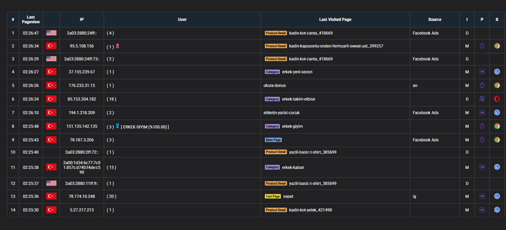This screenshot has width=506, height=230.
Task: Click IP address 194.1.218.209
Action: (x=81, y=113)
